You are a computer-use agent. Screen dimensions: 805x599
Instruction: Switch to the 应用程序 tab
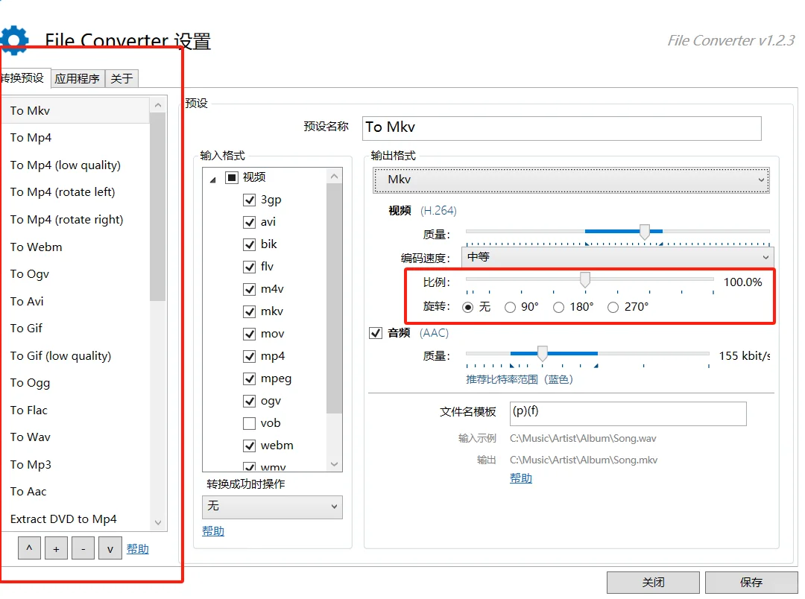[78, 77]
